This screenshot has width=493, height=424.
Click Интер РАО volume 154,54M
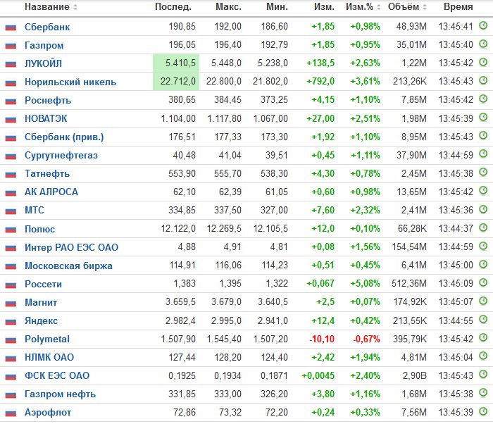tap(409, 247)
